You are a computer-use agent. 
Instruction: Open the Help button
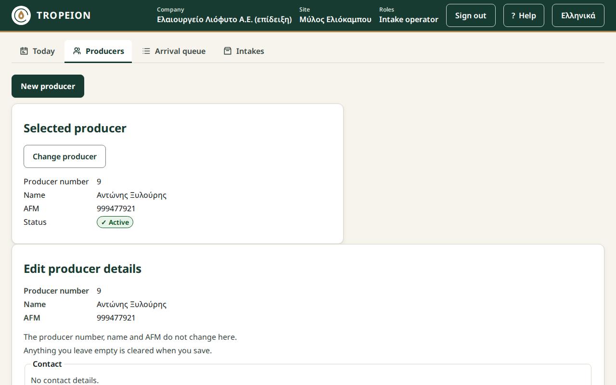tap(524, 15)
